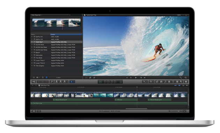Go back in timeline history
Screen dimensions: 220x133
coord(32,85)
